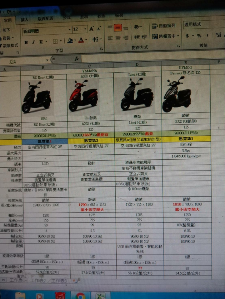Image resolution: width=225 pixels, height=299 pixels.
Task: Open 工作表3 sheet tab
Action: click(59, 281)
